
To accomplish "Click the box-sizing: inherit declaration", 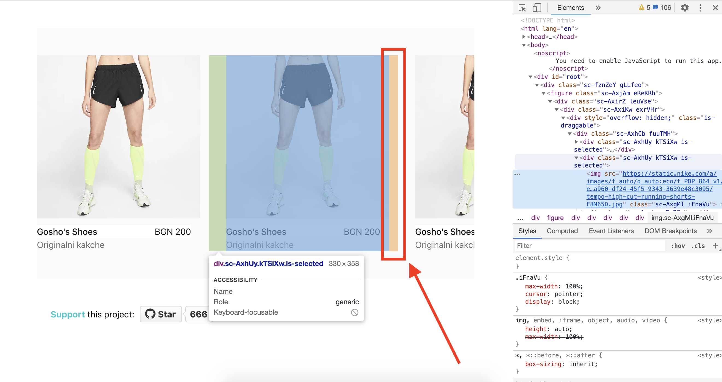I will [561, 364].
